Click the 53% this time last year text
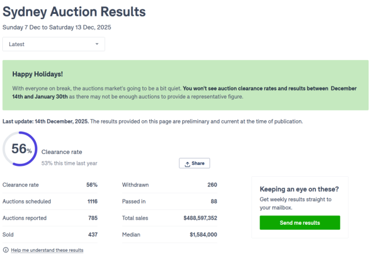Screen dimensions: 375x257 coord(69,163)
